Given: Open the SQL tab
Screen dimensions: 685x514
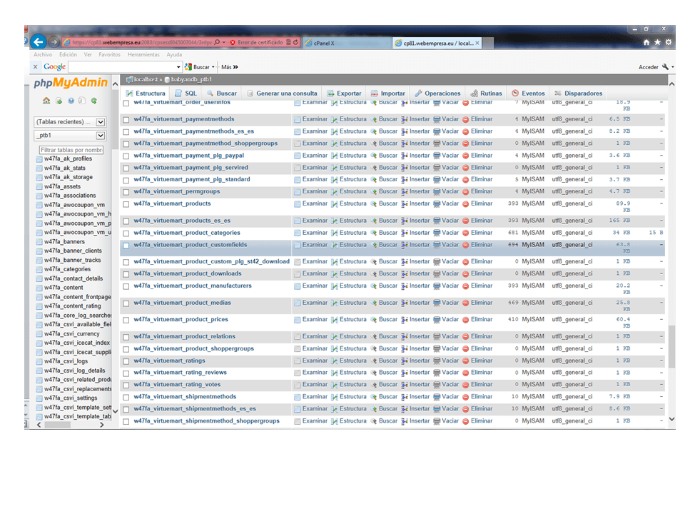Looking at the screenshot, I should point(186,94).
